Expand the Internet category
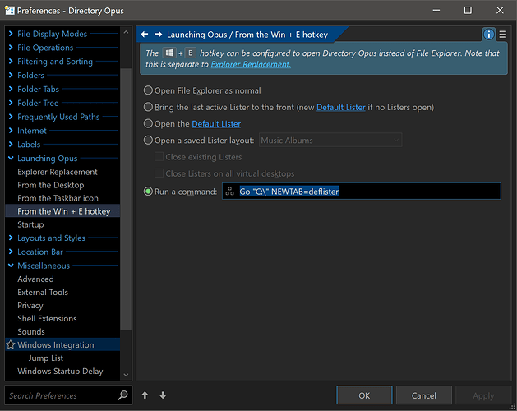Image resolution: width=517 pixels, height=411 pixels. coord(11,131)
